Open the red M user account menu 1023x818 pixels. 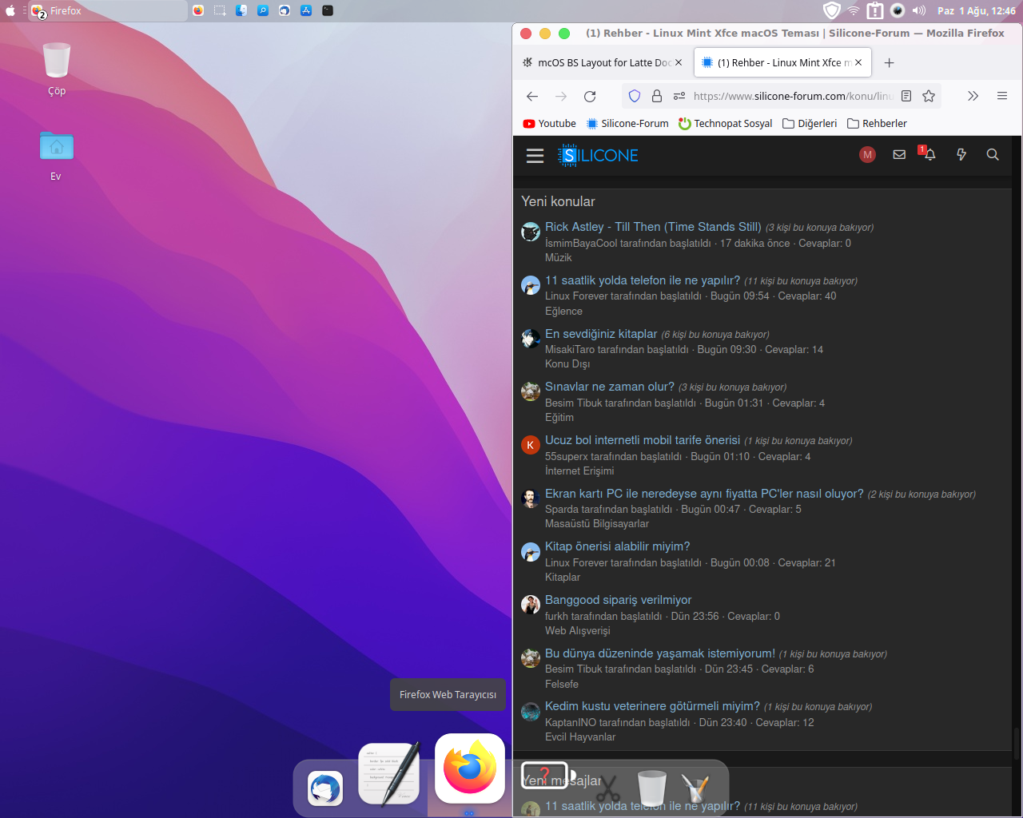click(x=867, y=155)
